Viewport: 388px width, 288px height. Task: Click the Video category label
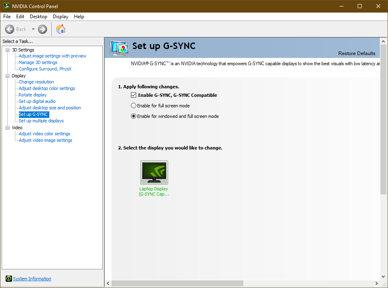pos(17,128)
